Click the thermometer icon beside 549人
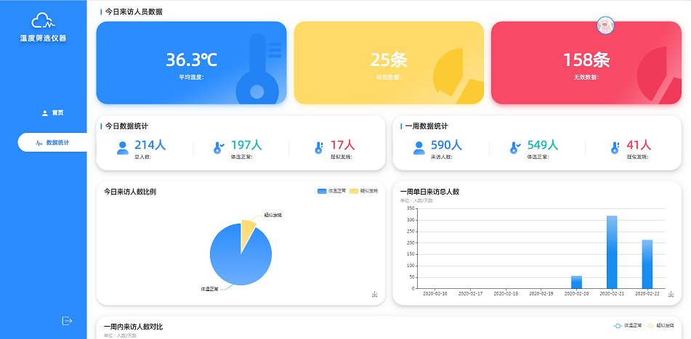The height and width of the screenshot is (339, 691). (515, 148)
